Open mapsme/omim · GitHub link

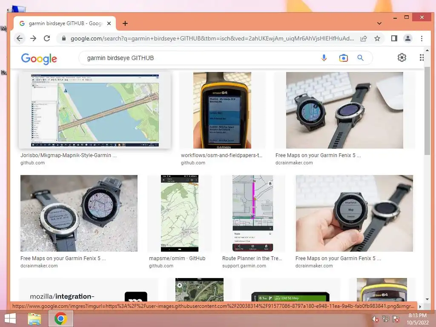coord(177,258)
